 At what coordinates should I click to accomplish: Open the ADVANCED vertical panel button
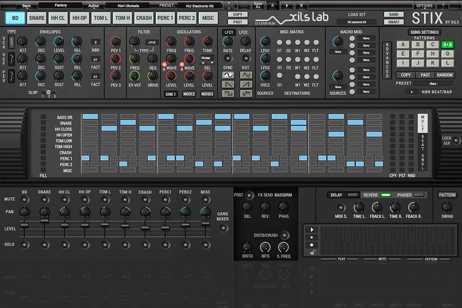[x=387, y=60]
